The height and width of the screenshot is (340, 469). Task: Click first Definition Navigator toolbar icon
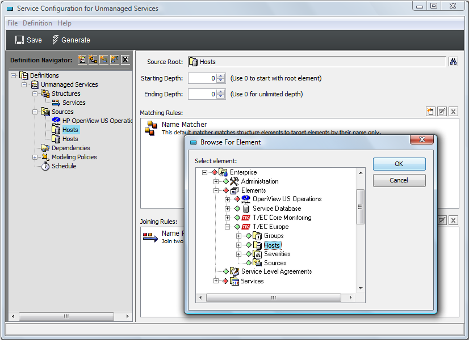pyautogui.click(x=82, y=59)
